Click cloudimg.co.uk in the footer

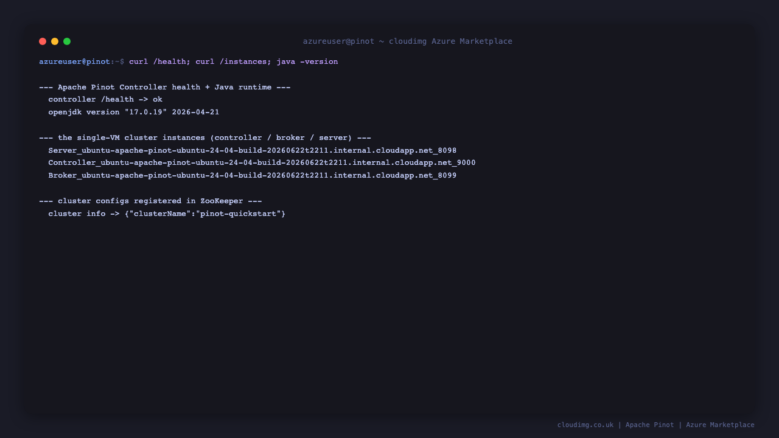pos(585,425)
